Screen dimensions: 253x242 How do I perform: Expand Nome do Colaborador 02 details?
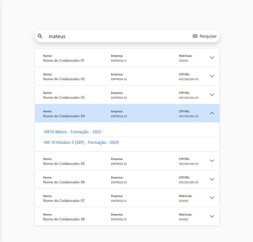point(212,76)
